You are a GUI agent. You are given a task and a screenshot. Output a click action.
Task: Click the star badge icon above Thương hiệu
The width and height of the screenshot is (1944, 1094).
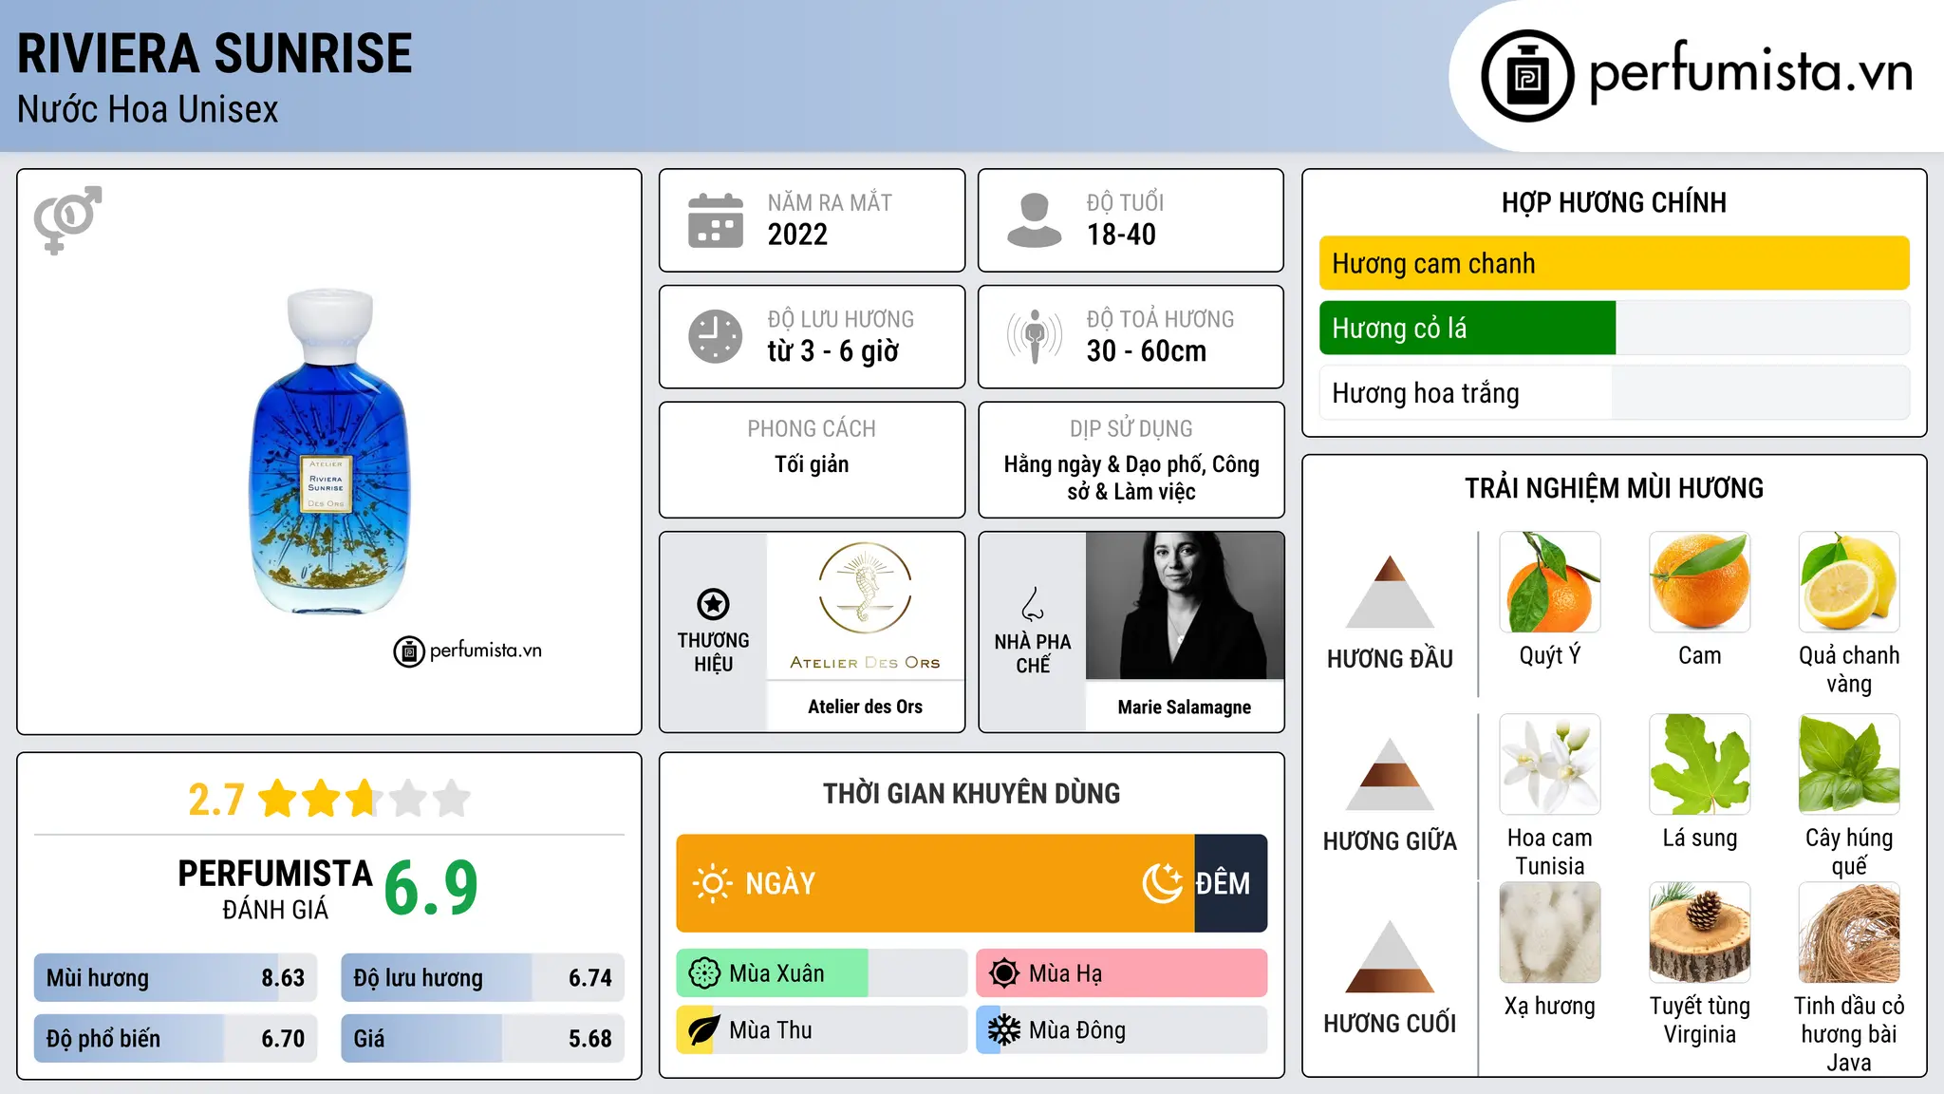[713, 604]
